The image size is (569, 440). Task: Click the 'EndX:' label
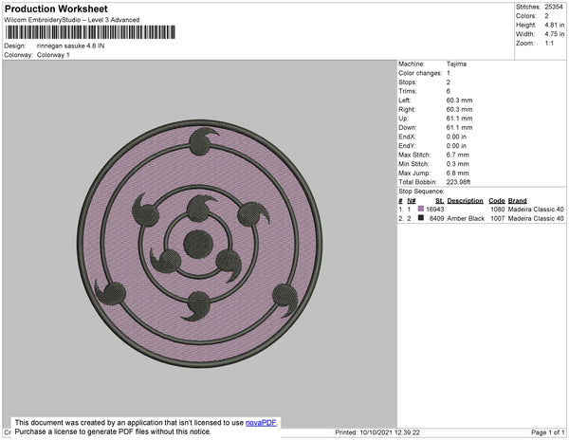coord(407,137)
